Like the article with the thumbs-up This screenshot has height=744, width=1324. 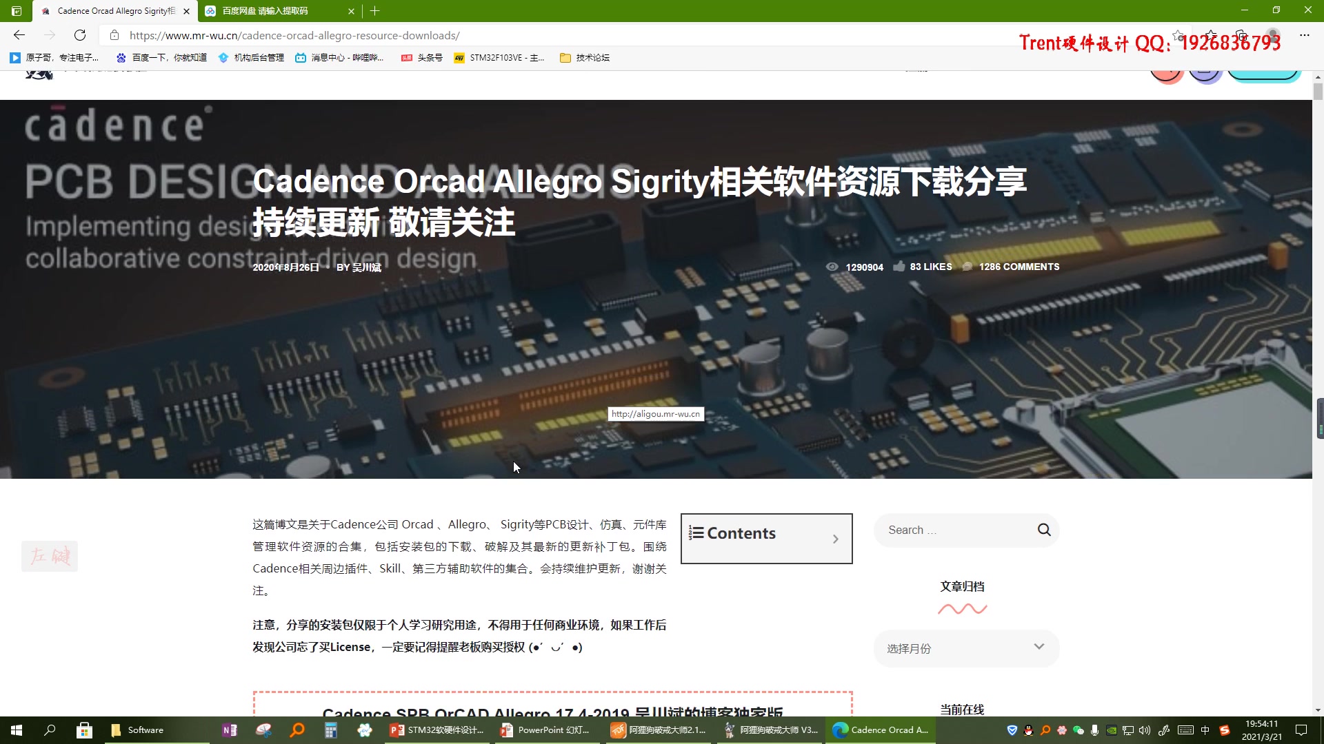tap(900, 267)
